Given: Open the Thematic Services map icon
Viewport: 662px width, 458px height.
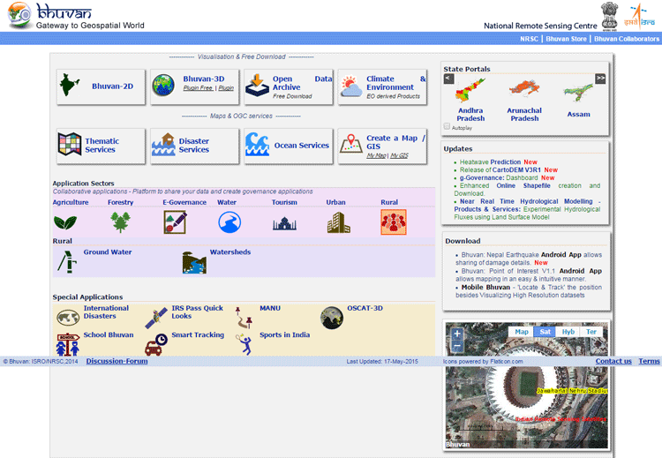Looking at the screenshot, I should tap(70, 144).
